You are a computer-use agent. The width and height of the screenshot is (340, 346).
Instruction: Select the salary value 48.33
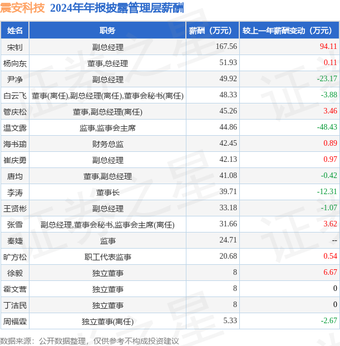(x=228, y=95)
